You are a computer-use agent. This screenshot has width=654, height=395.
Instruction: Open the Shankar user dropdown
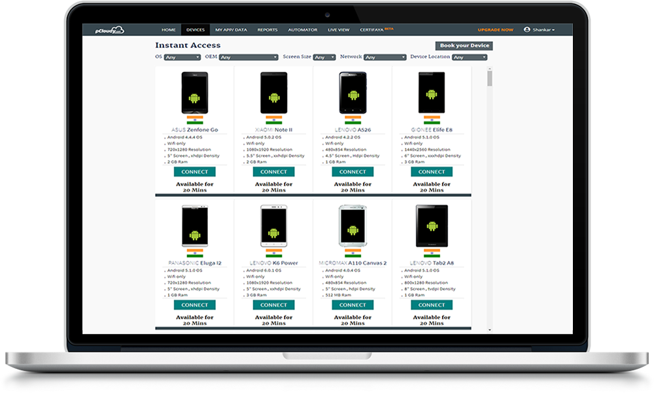click(x=543, y=30)
